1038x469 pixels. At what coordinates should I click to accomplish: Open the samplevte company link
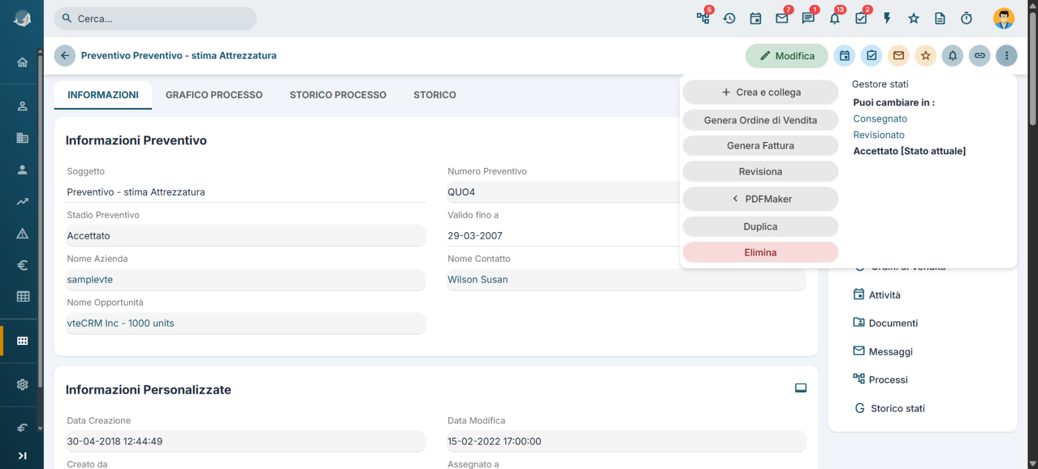pos(90,280)
